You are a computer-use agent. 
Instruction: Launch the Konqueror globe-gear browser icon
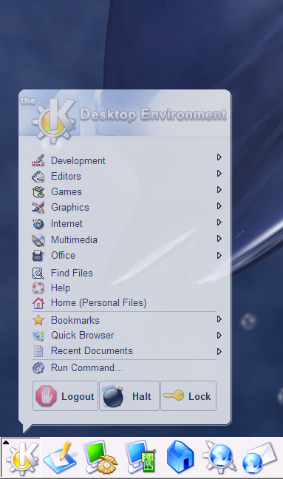(220, 458)
